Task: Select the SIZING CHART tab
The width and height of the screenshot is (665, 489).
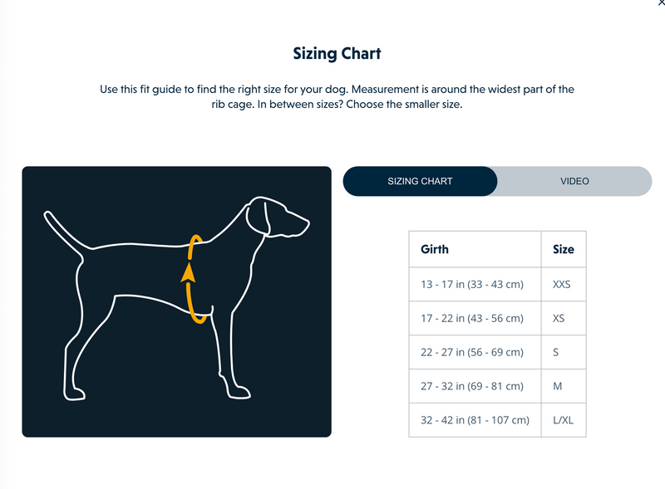Action: point(420,180)
